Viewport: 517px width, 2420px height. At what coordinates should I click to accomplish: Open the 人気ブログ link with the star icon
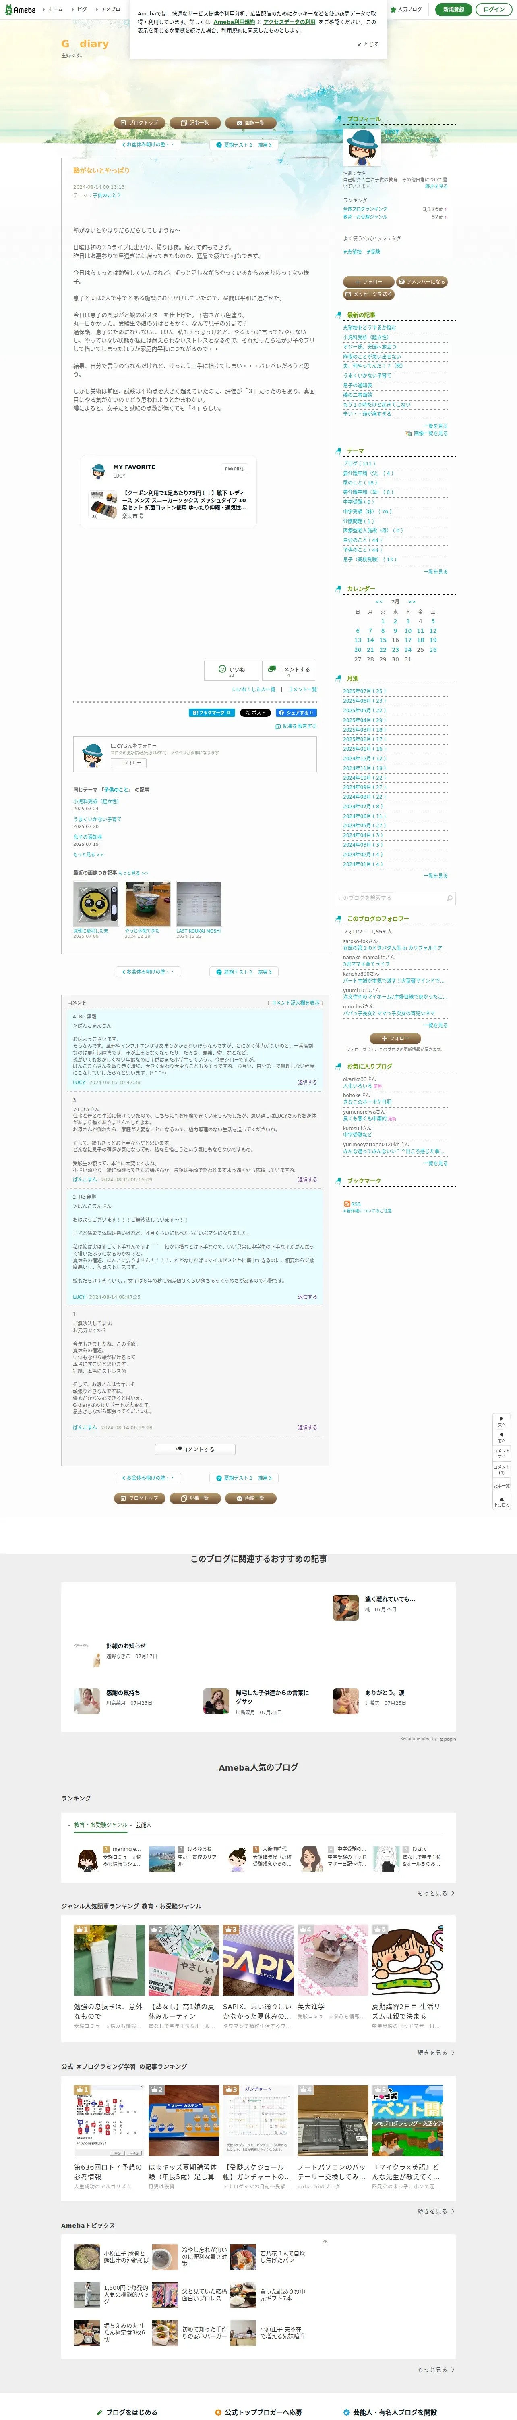407,9
